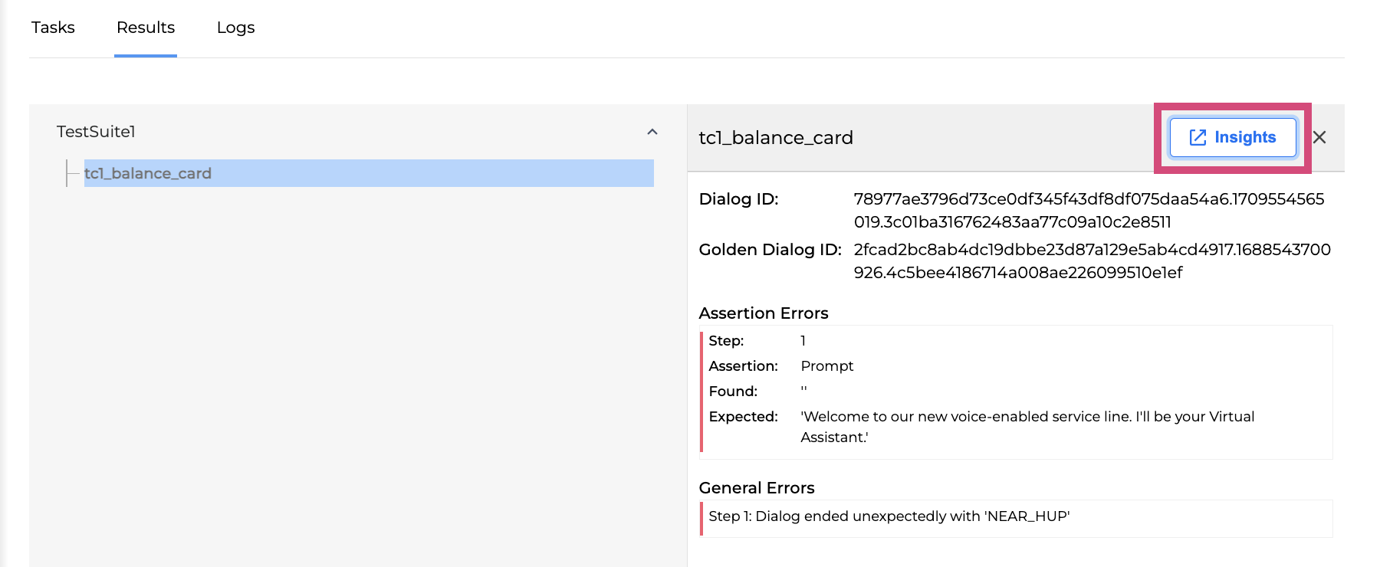Close the tc1_balance_card details panel
The width and height of the screenshot is (1380, 567).
click(x=1319, y=137)
